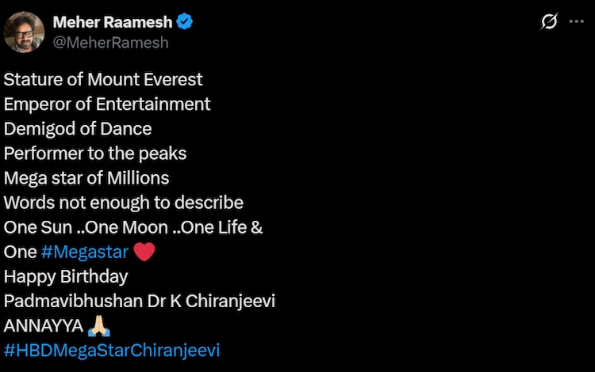
Task: Click the folded hands emoji
Action: pos(99,326)
